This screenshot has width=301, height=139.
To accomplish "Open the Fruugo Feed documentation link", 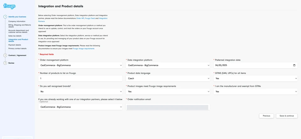I will [90, 18].
